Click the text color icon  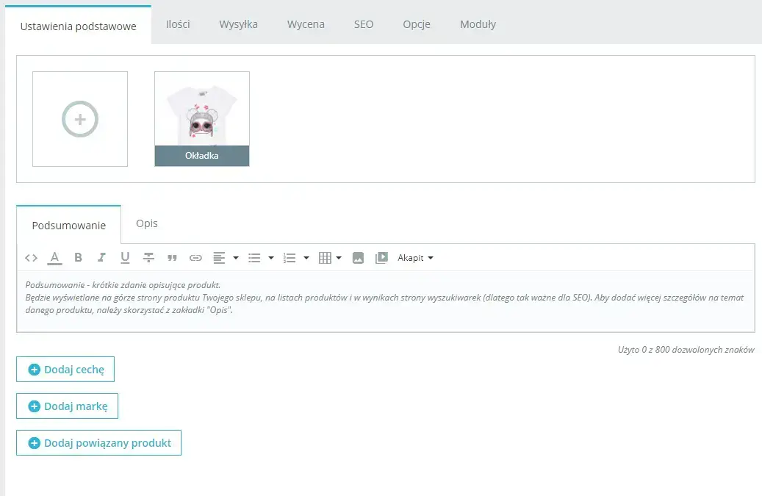[x=54, y=258]
